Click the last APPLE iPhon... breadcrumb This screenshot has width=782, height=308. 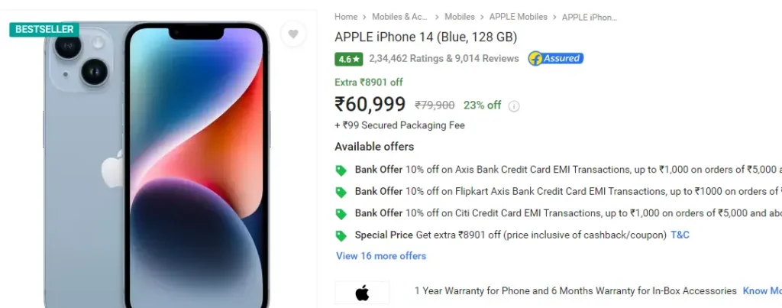pos(590,17)
